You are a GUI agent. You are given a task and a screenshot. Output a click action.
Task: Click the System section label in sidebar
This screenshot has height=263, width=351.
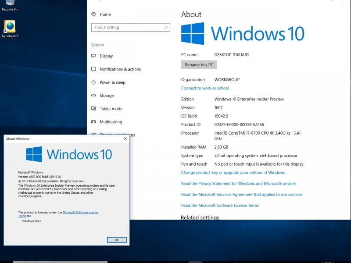[x=97, y=45]
